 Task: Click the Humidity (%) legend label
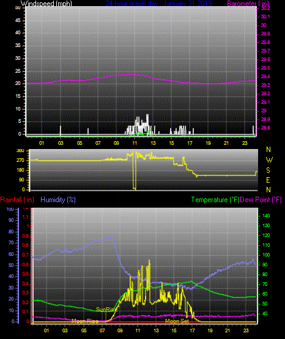pos(58,200)
